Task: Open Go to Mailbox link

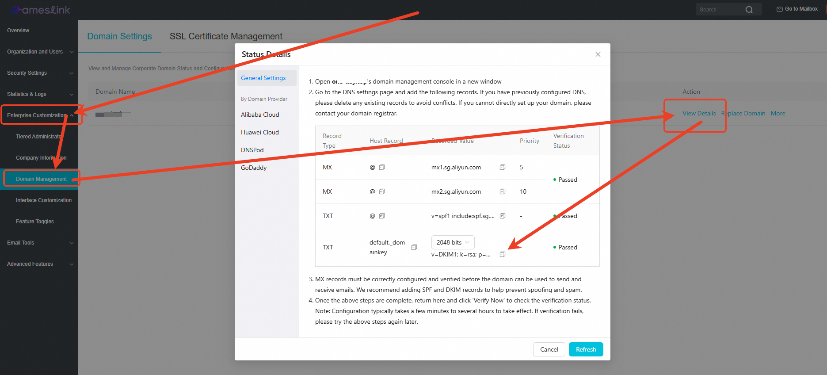Action: (x=797, y=9)
